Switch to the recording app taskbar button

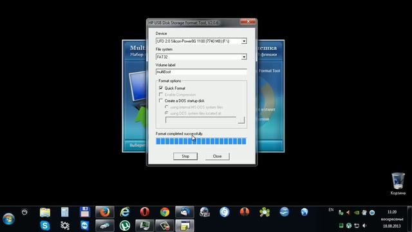tap(165, 226)
